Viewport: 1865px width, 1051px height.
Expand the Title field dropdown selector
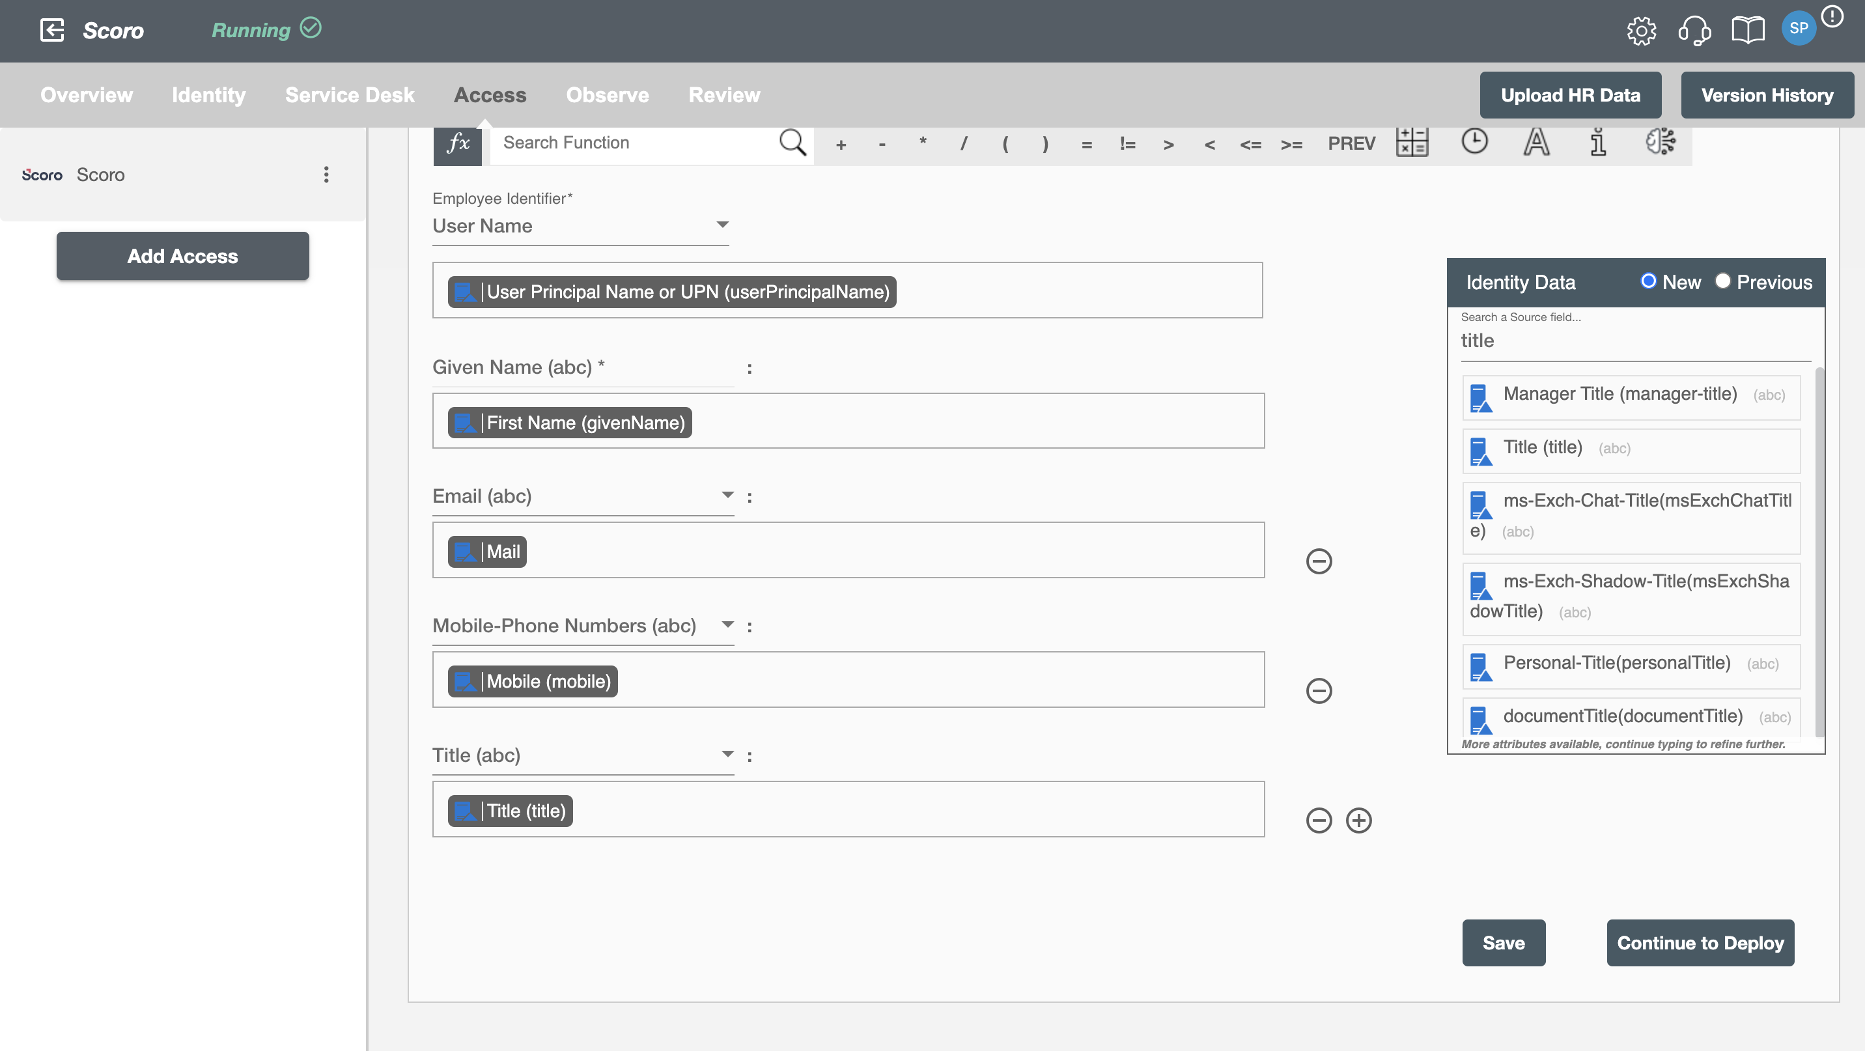(x=726, y=753)
